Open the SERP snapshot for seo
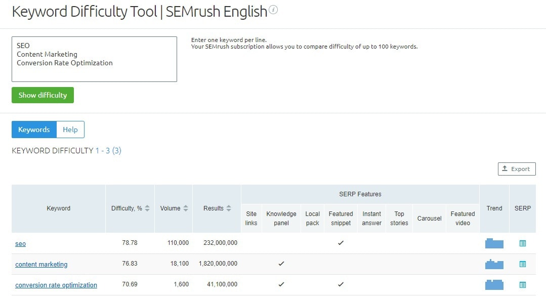The height and width of the screenshot is (299, 546). tap(523, 243)
